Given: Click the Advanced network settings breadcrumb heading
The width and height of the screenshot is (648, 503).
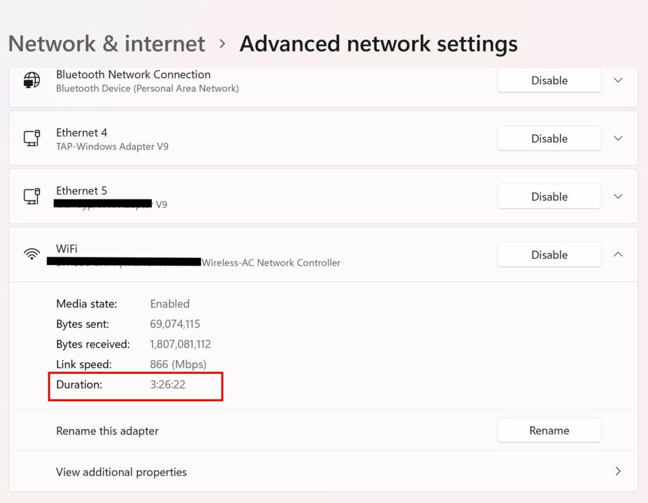Looking at the screenshot, I should pos(378,43).
